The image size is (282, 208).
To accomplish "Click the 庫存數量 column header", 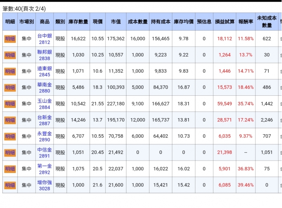I will click(x=78, y=22).
